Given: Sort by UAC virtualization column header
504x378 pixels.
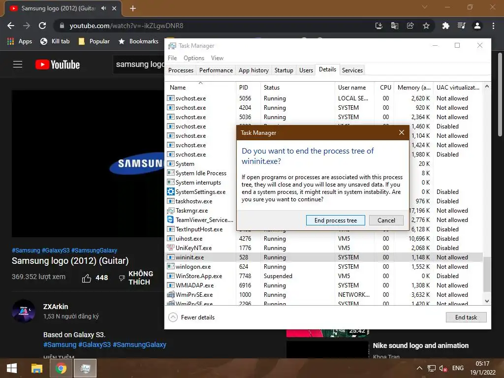Looking at the screenshot, I should (x=458, y=87).
